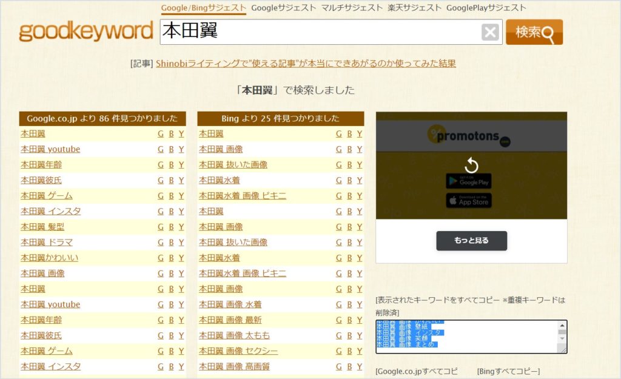The image size is (621, 379).
Task: Open the App Store badge in the ad
Action: coord(469,201)
